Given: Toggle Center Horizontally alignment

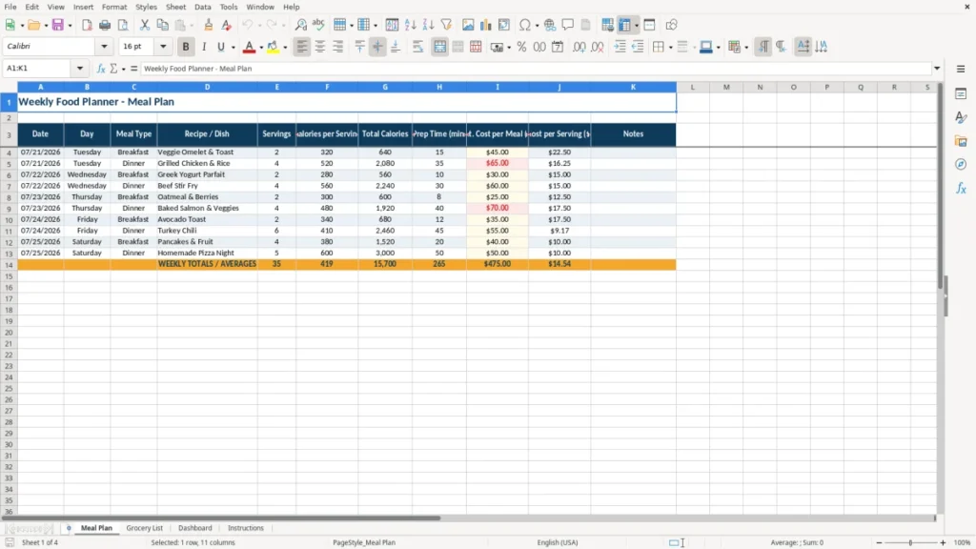Looking at the screenshot, I should 320,47.
